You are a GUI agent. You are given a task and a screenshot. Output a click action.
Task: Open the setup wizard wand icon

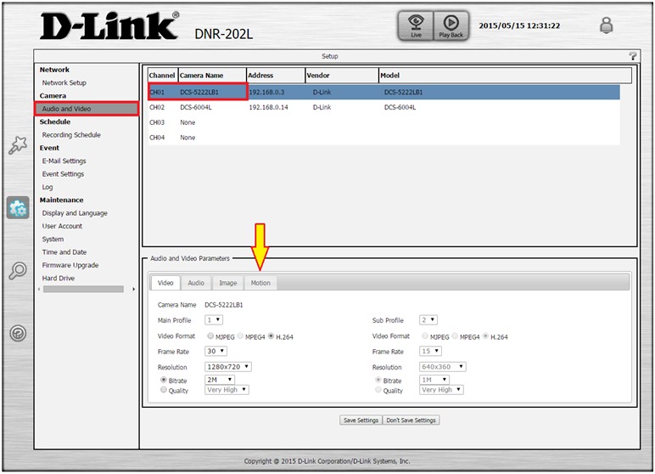coord(18,145)
